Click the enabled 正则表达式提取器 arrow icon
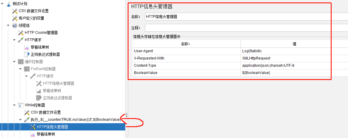Viewport: 348px width, 138px height. pyautogui.click(x=27, y=54)
